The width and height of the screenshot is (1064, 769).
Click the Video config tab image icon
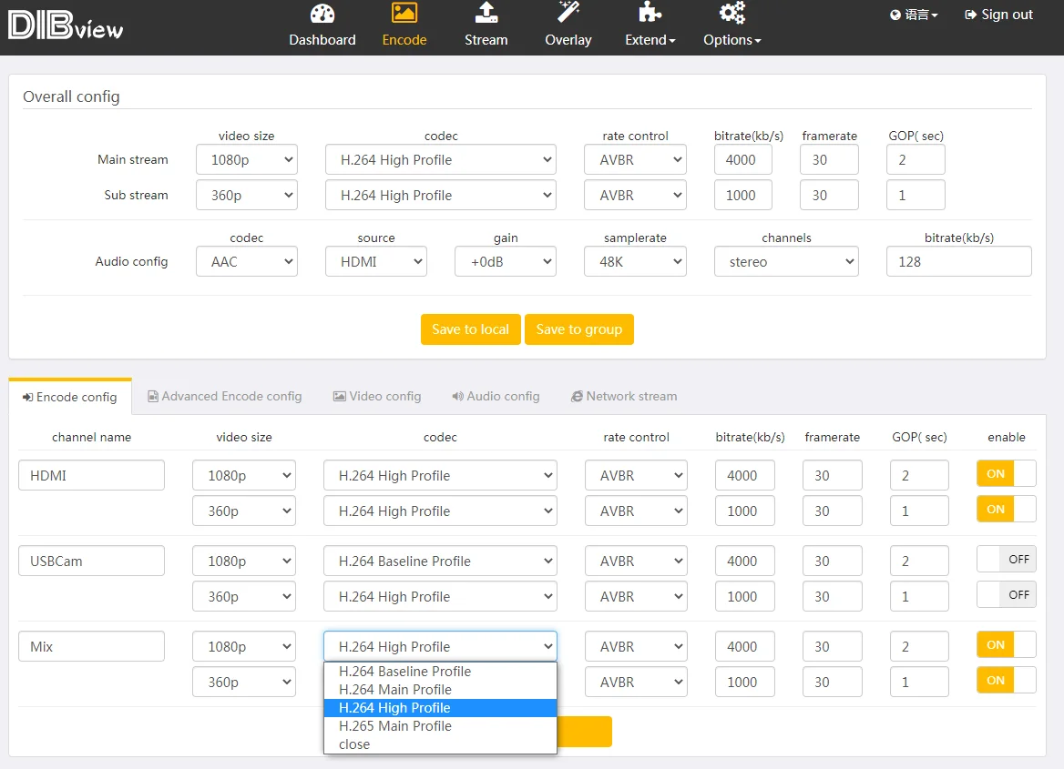click(339, 397)
